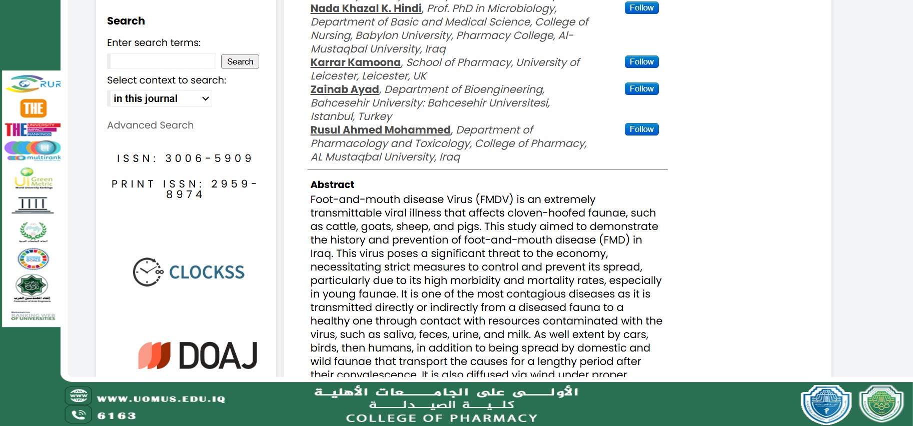The image size is (913, 426).
Task: Click the green university crest in footer
Action: [881, 404]
